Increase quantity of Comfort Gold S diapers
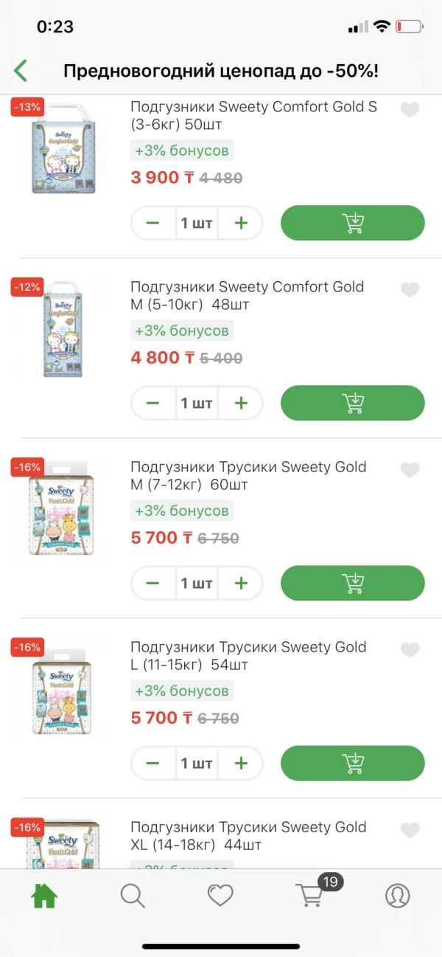Viewport: 442px width, 957px height. point(241,223)
